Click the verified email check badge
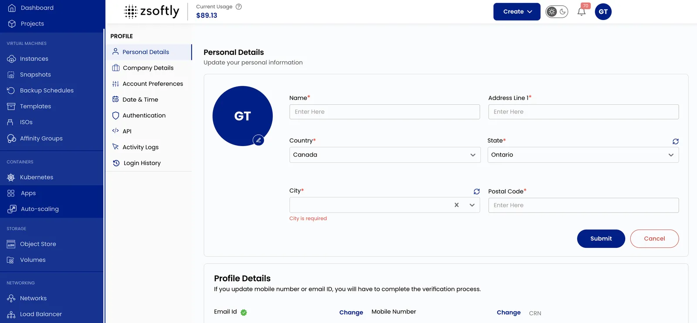The image size is (697, 323). click(244, 313)
